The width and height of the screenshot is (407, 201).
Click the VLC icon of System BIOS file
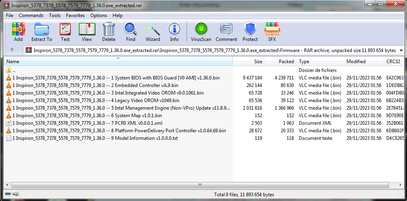click(x=9, y=78)
